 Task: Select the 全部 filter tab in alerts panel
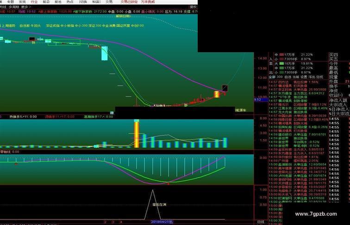[272, 77]
